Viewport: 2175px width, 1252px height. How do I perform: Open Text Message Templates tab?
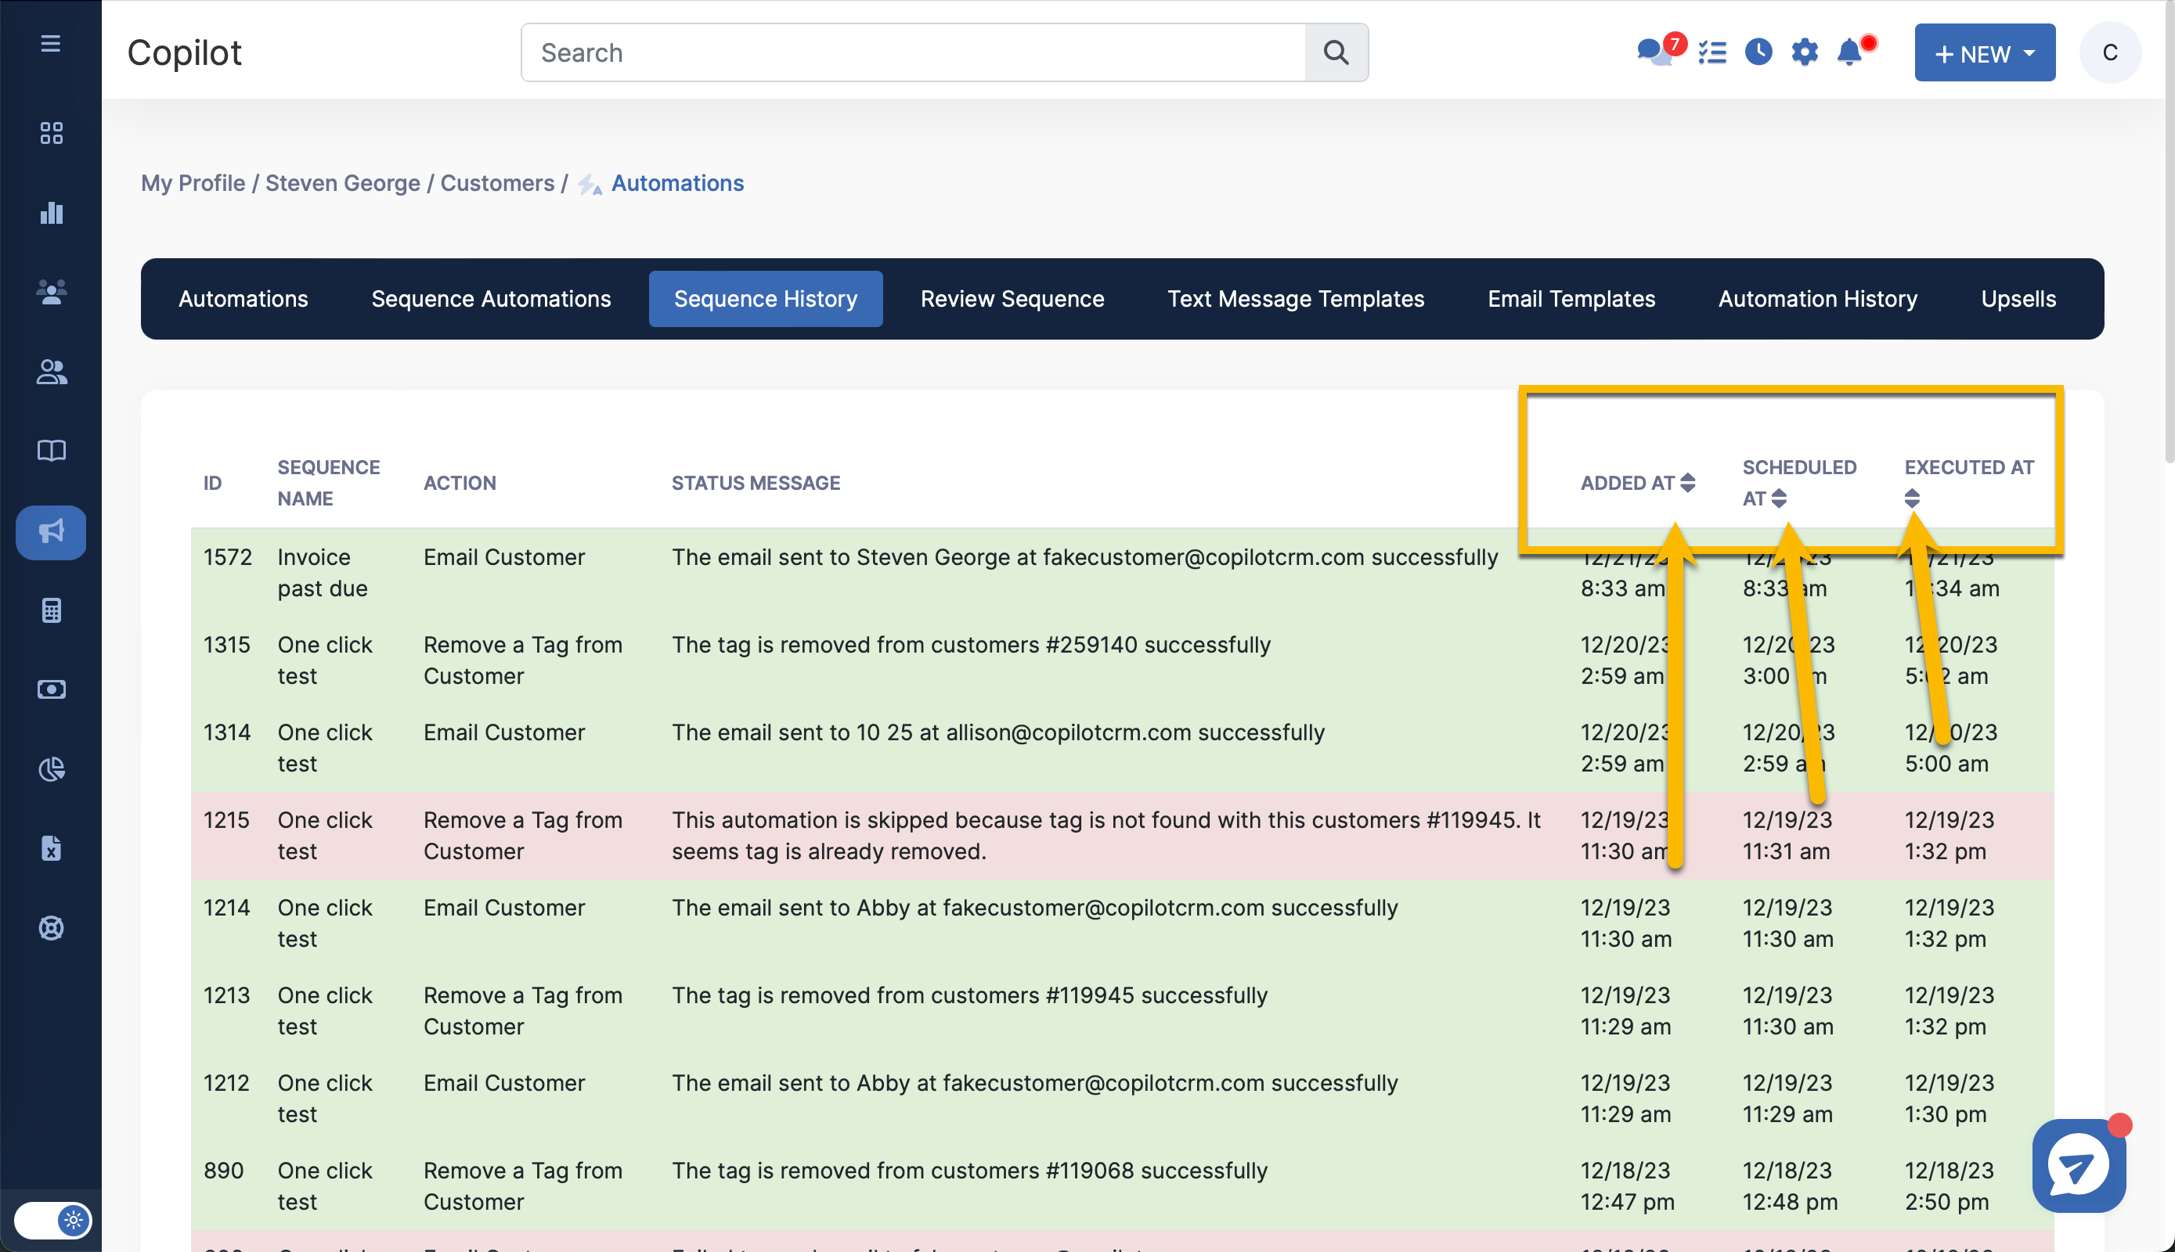point(1296,298)
